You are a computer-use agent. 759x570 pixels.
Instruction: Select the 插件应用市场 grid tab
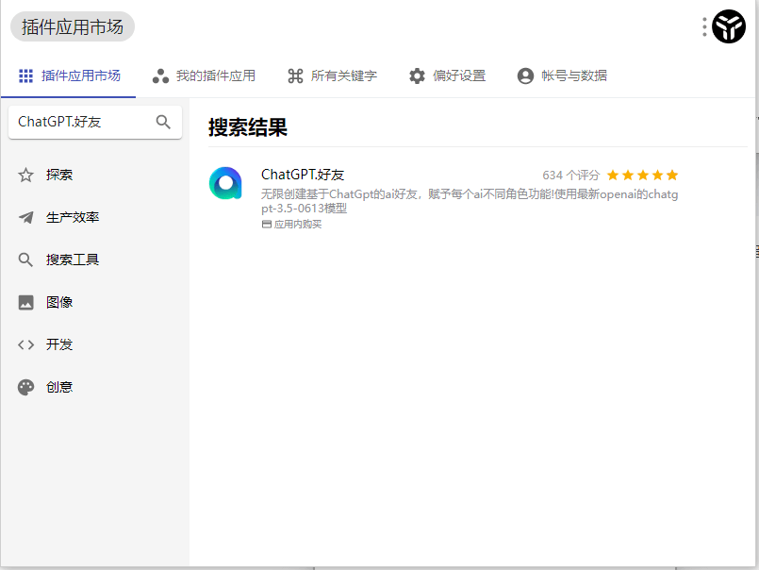(69, 75)
